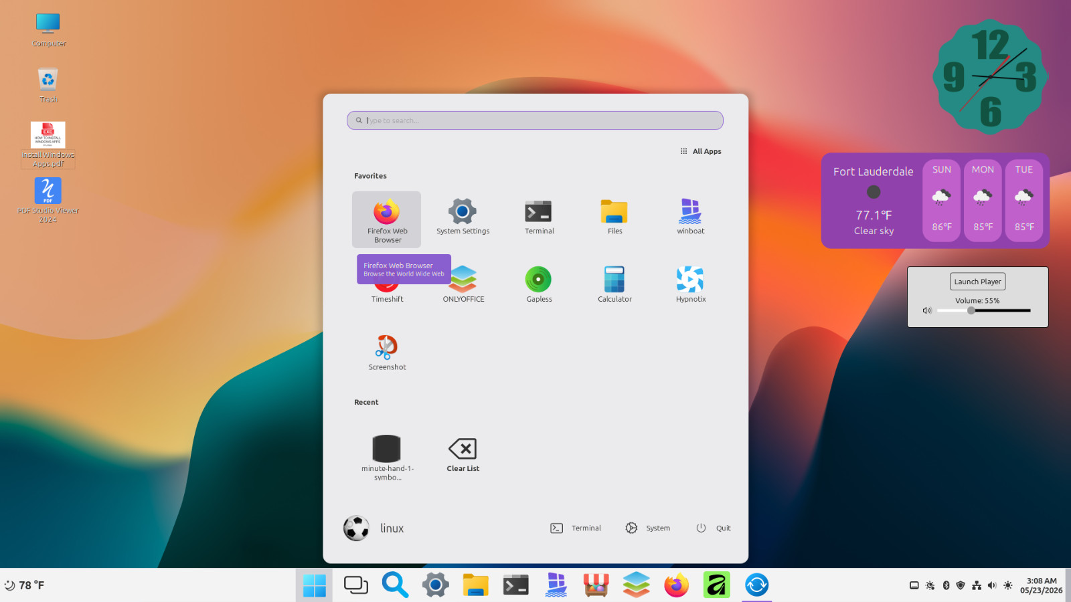Viewport: 1071px width, 602px height.
Task: Click the 78 °F weather applet
Action: coord(24,585)
